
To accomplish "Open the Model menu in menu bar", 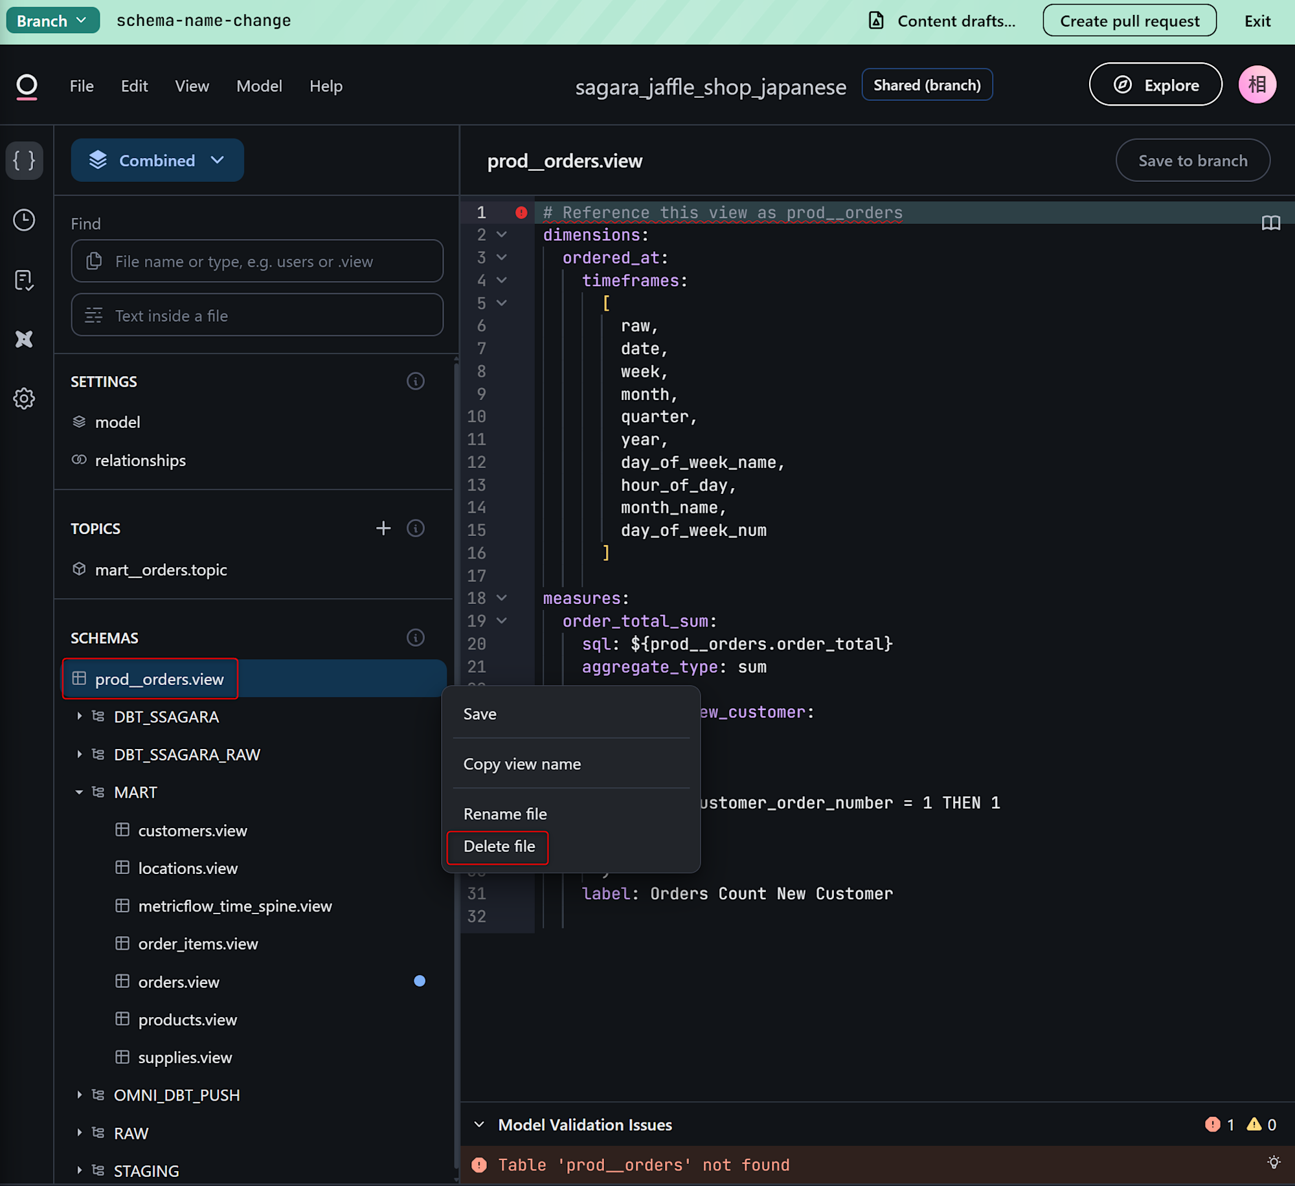I will 259,85.
